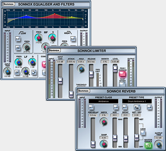Click the HOLD knob in the Limiter
The width and height of the screenshot is (166, 151).
pyautogui.click(x=81, y=69)
